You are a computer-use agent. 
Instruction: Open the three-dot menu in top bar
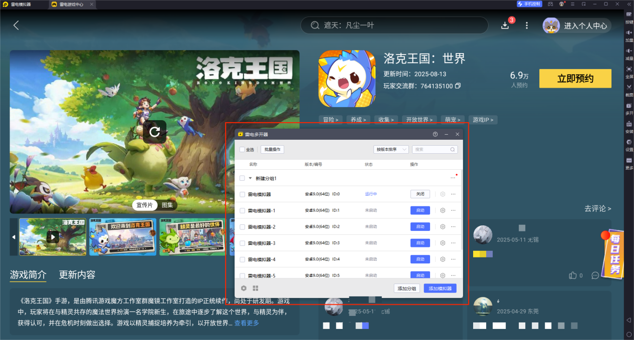coord(527,26)
